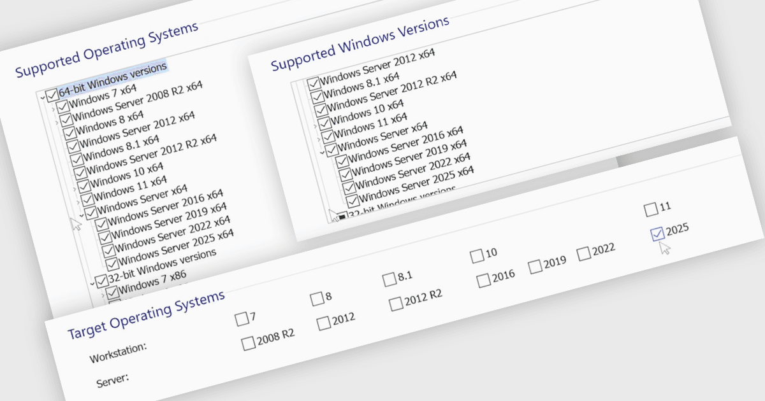Collapse the 64-bit Windows versions node
The height and width of the screenshot is (401, 765).
43,97
